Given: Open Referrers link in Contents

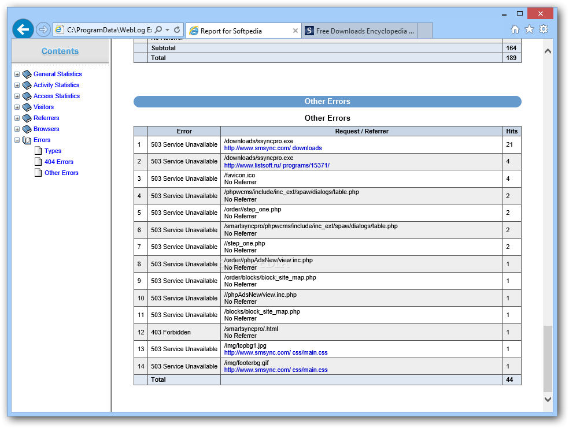Looking at the screenshot, I should 46,118.
